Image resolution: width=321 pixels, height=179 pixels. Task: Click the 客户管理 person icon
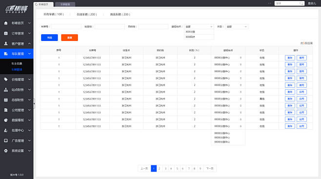(x=6, y=43)
